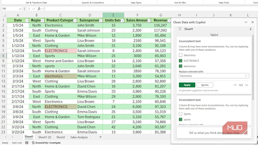
Task: Click the filter funnel icon beside Sheet1
Action: [180, 29]
